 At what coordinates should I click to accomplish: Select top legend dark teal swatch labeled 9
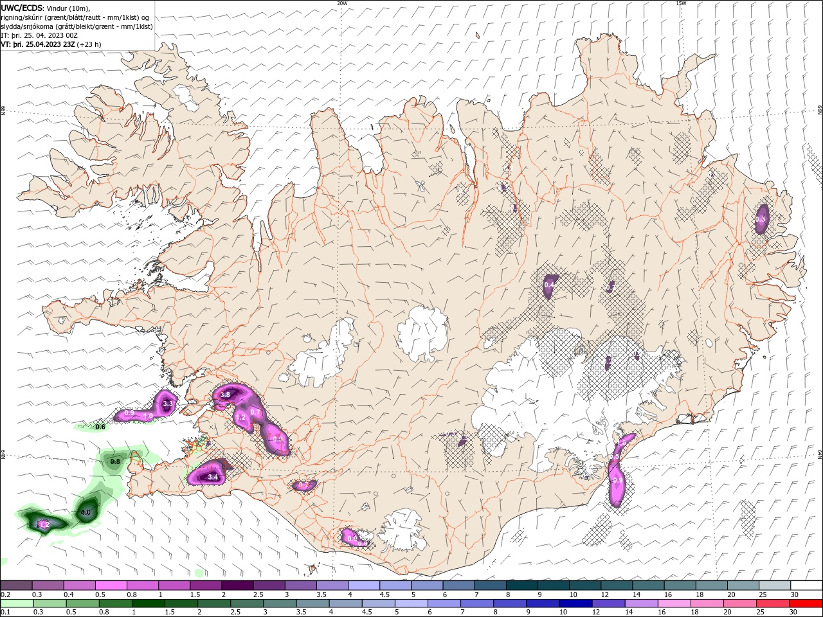pyautogui.click(x=521, y=585)
